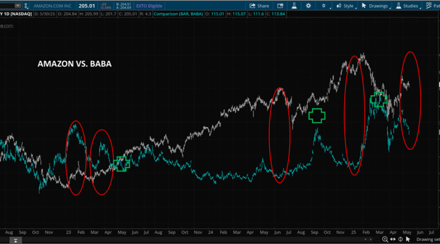This screenshot has height=244, width=440.
Task: Click the horizontal double-arrow pan icon
Action: (x=393, y=239)
